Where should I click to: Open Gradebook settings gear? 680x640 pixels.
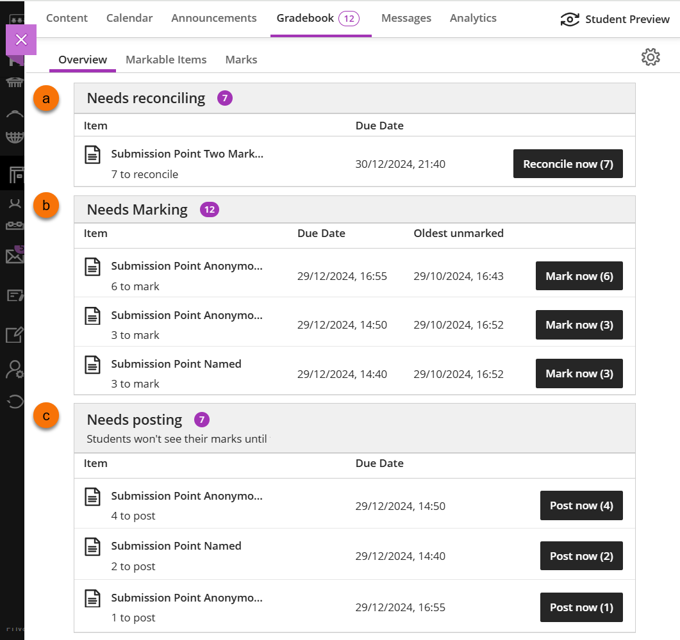tap(650, 57)
